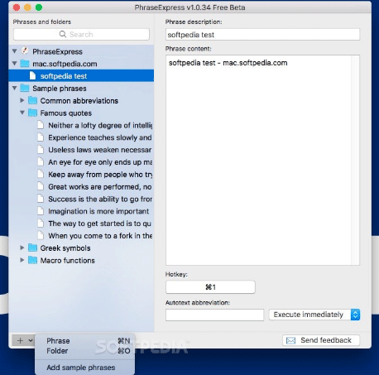379x375 pixels.
Task: Click document icon beside 'Experience teaches slowly'
Action: tap(41, 137)
